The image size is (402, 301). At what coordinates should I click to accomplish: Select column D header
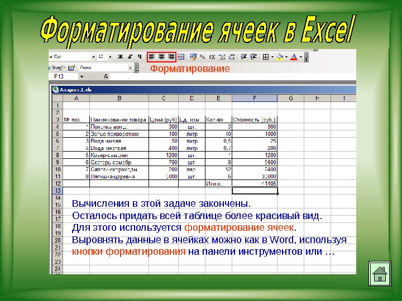click(192, 98)
